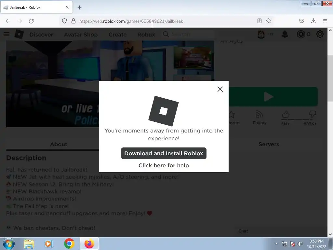Open the Discover menu item
Viewport: 333px width, 250px height.
click(41, 35)
